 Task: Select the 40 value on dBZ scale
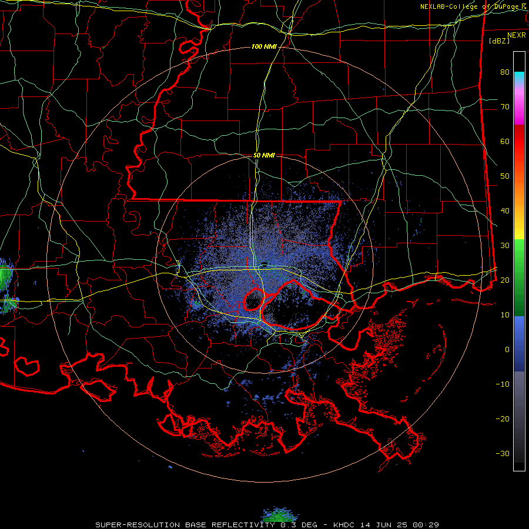click(505, 211)
